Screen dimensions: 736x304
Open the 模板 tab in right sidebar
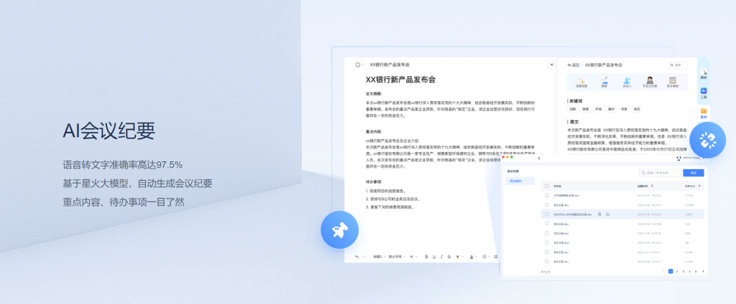click(x=704, y=74)
